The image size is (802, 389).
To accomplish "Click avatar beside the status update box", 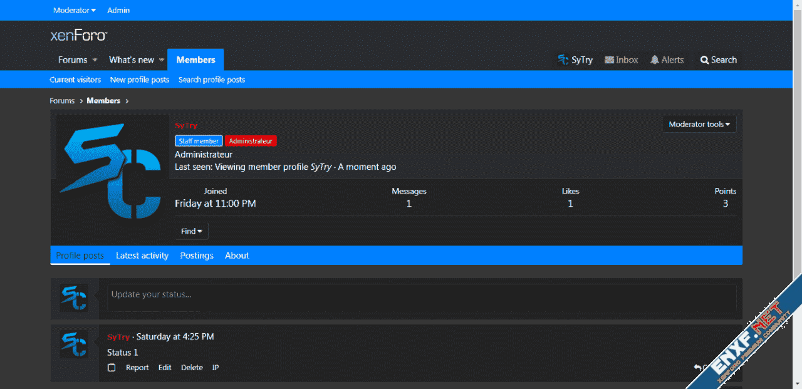I will [x=74, y=298].
